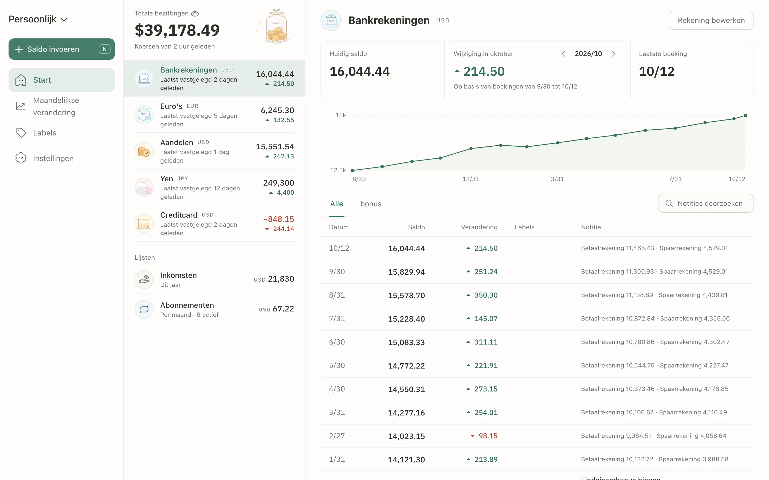
Task: Go to next month after 2026/10
Action: 613,54
